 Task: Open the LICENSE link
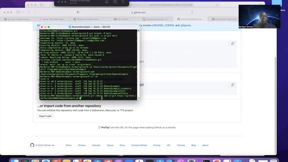169,25
